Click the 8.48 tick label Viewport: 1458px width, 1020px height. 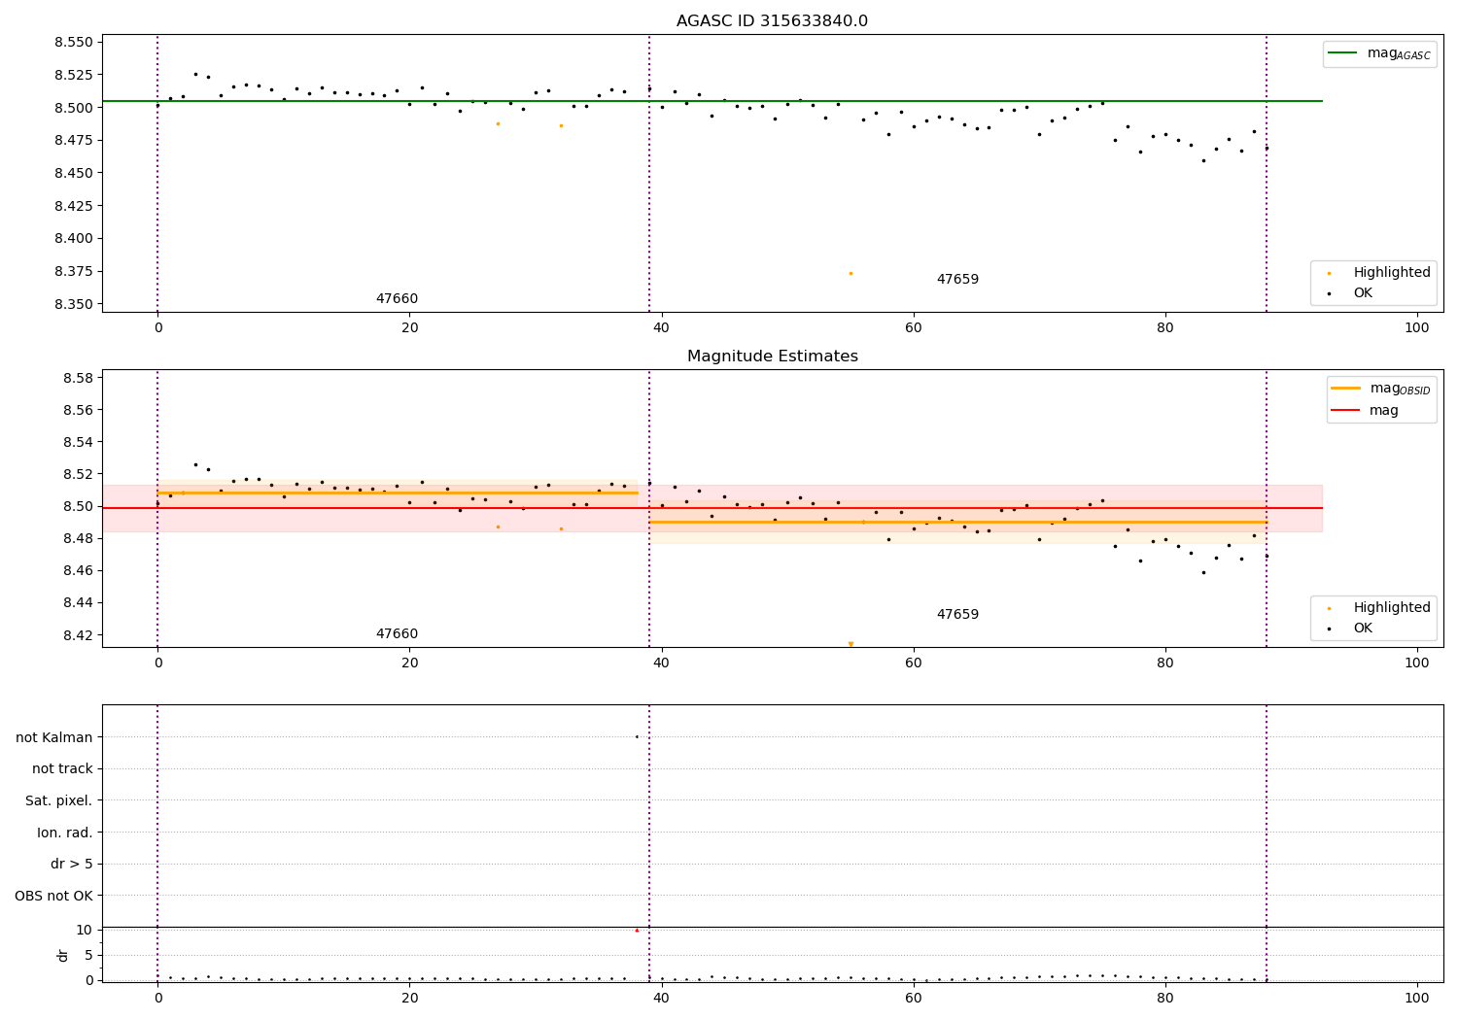[77, 538]
